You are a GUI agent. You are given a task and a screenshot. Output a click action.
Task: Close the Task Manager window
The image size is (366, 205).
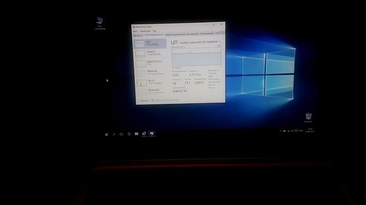221,24
